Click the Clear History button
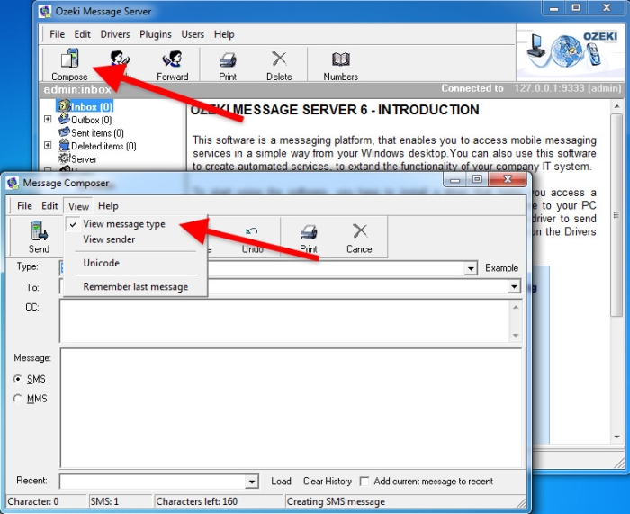The height and width of the screenshot is (514, 630). click(x=328, y=482)
